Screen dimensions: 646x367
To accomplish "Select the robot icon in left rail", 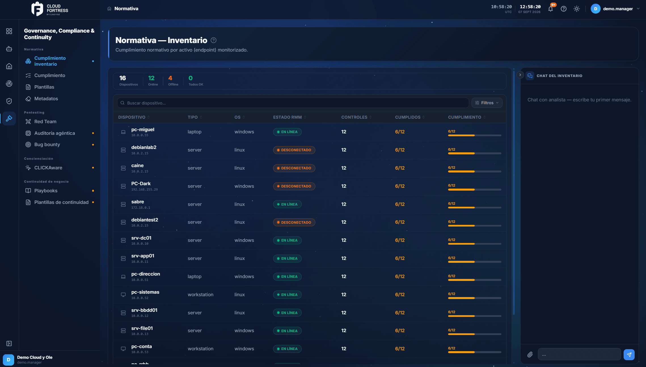I will coord(9,49).
